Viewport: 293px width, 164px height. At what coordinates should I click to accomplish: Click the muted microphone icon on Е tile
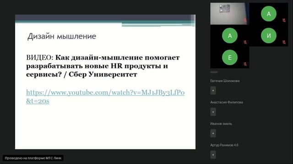point(245,64)
